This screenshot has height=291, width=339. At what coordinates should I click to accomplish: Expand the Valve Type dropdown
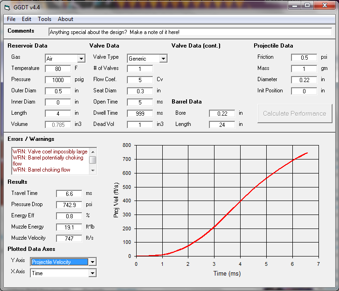click(x=163, y=59)
